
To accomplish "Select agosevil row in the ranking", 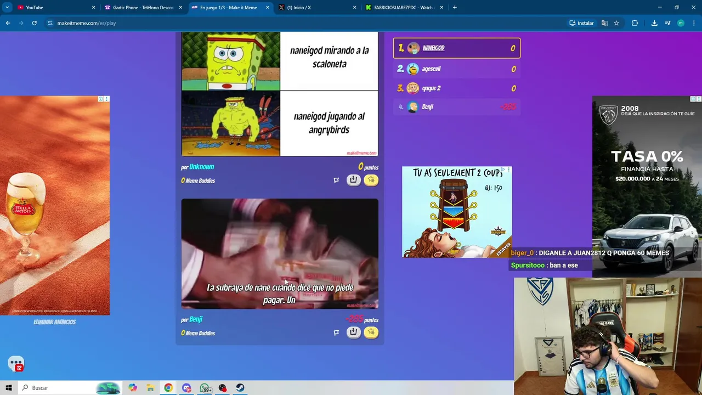I will pyautogui.click(x=456, y=69).
